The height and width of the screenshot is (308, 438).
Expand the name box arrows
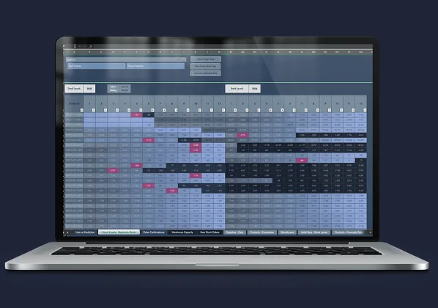click(75, 46)
